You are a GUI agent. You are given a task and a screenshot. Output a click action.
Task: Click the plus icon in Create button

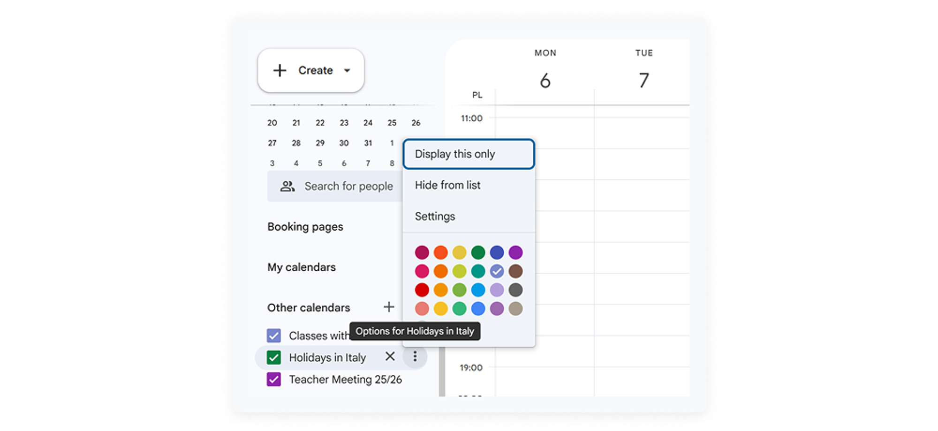click(x=280, y=70)
